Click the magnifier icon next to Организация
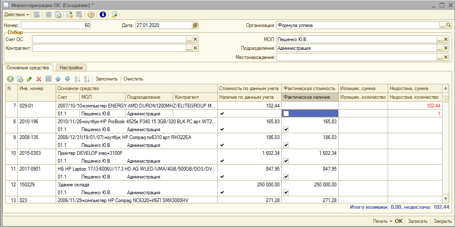This screenshot has width=455, height=227. point(449,25)
